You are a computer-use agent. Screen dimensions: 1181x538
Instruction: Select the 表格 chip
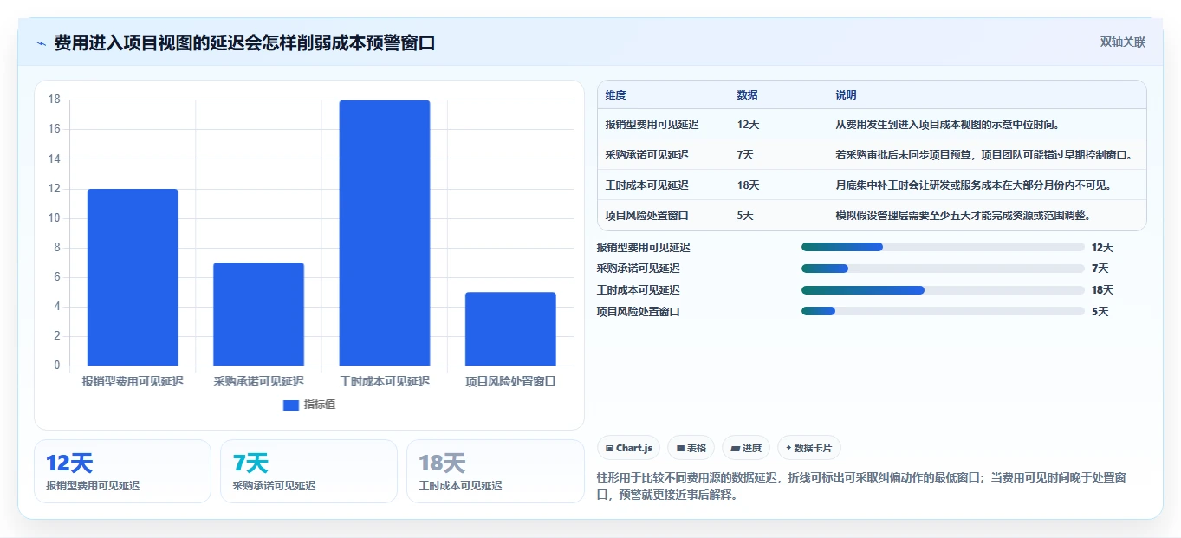tap(691, 448)
